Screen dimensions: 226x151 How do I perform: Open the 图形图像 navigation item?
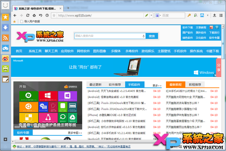(99, 51)
